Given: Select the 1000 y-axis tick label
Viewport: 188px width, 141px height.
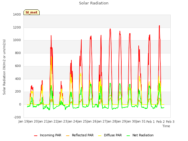Looking at the screenshot, I should coord(17,40).
